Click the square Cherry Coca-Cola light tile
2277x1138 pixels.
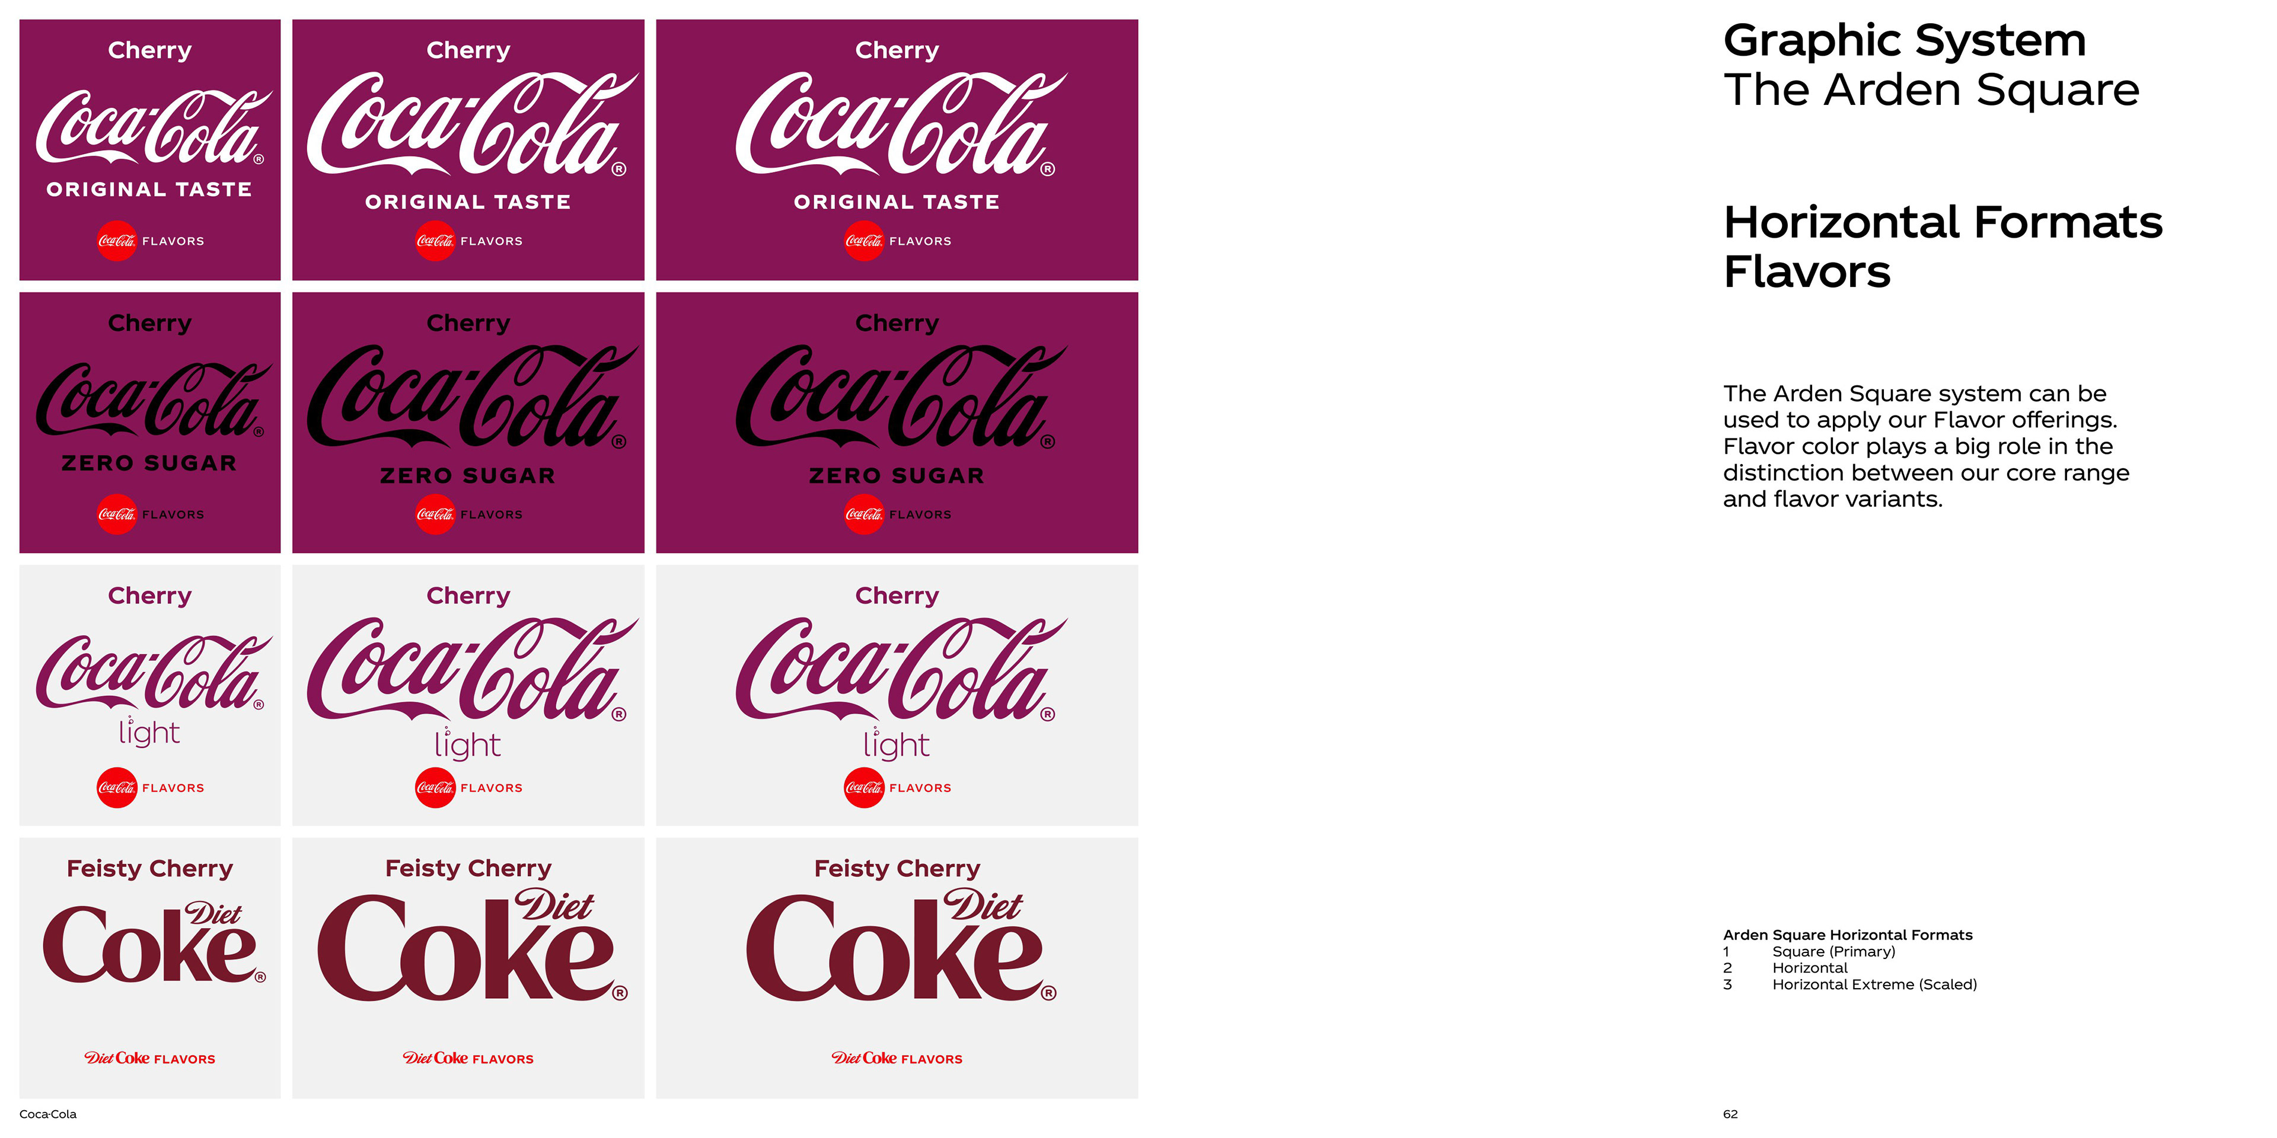pyautogui.click(x=149, y=695)
